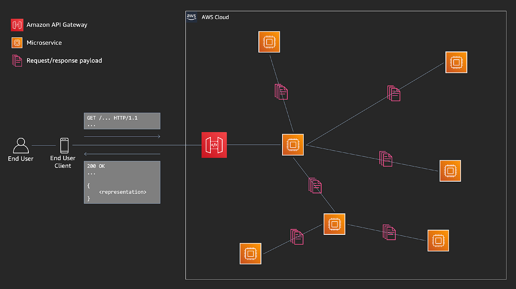Select the Microservice legend icon
The height and width of the screenshot is (289, 516).
pyautogui.click(x=17, y=43)
